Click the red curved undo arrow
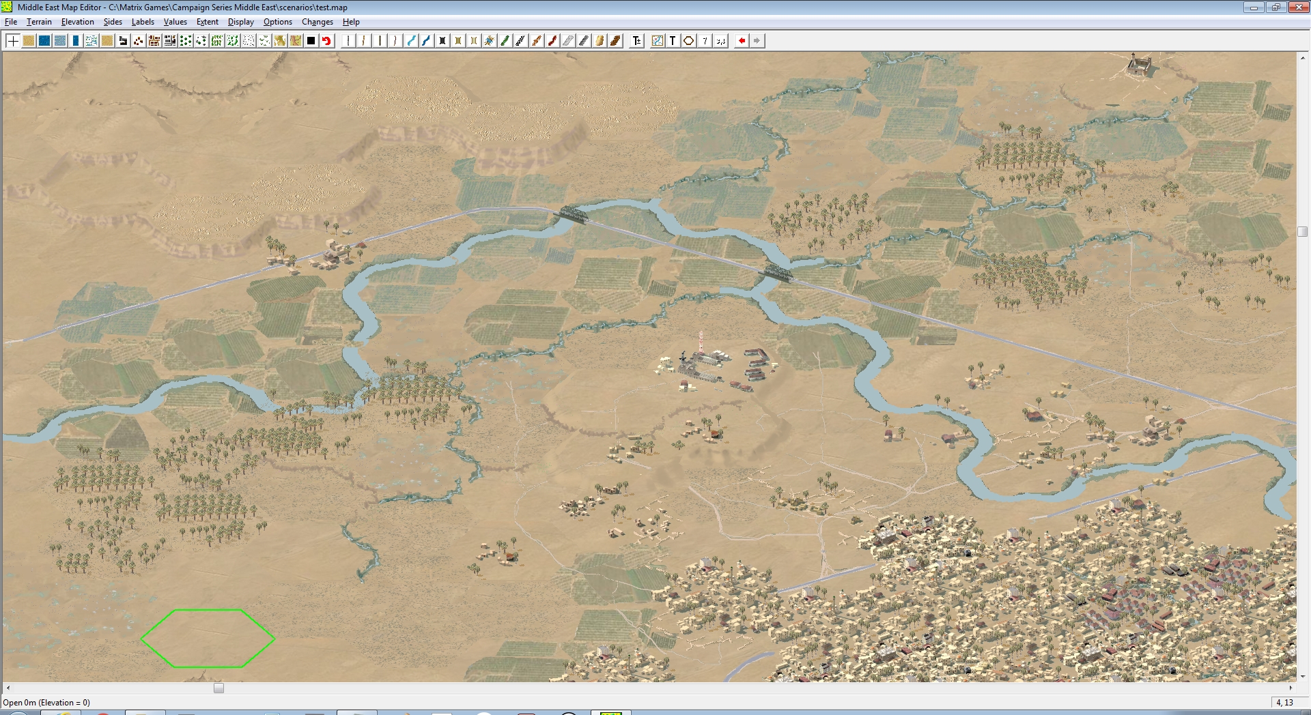This screenshot has height=715, width=1311. (x=327, y=41)
